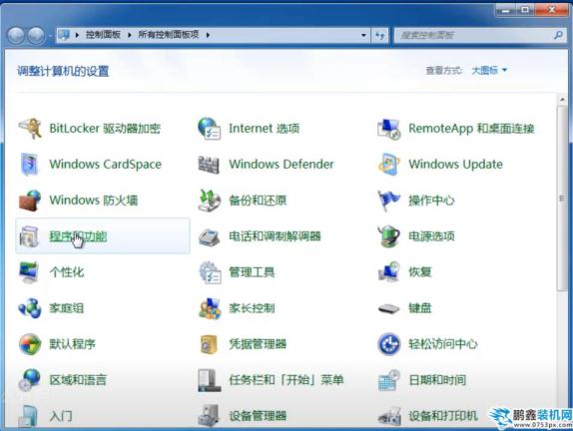Click the 日期和时间 text label

coord(437,380)
